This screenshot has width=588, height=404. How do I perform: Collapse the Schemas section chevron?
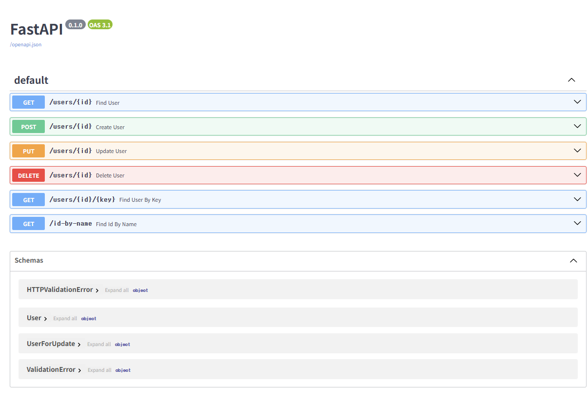[573, 261]
